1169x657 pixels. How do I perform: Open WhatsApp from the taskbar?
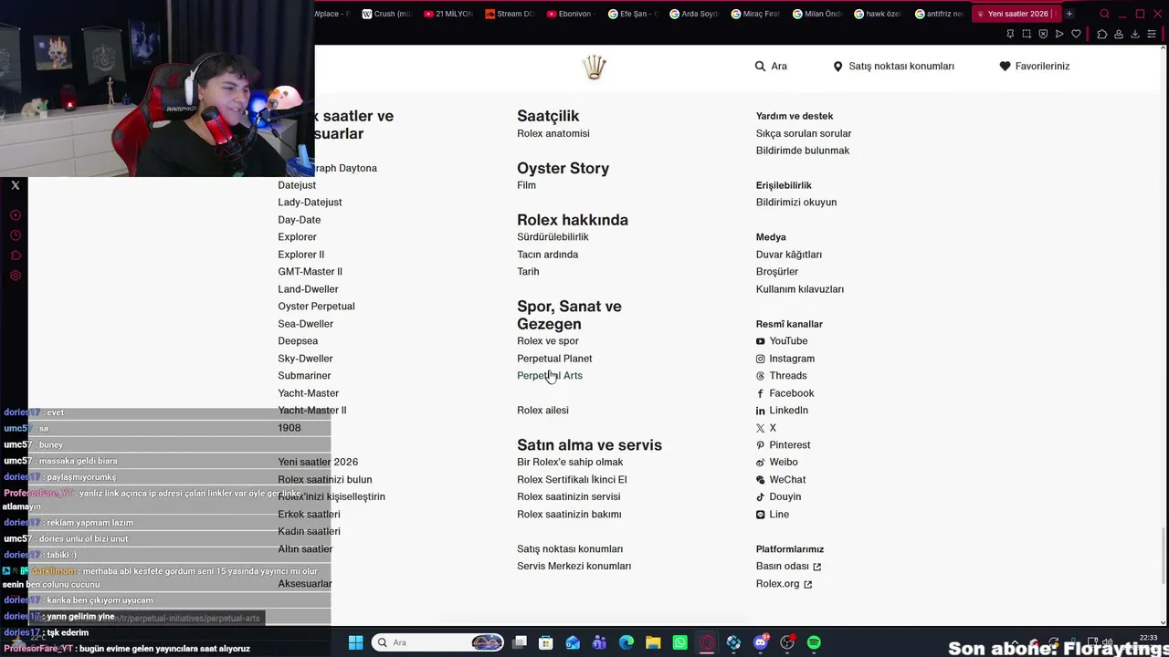tap(679, 642)
